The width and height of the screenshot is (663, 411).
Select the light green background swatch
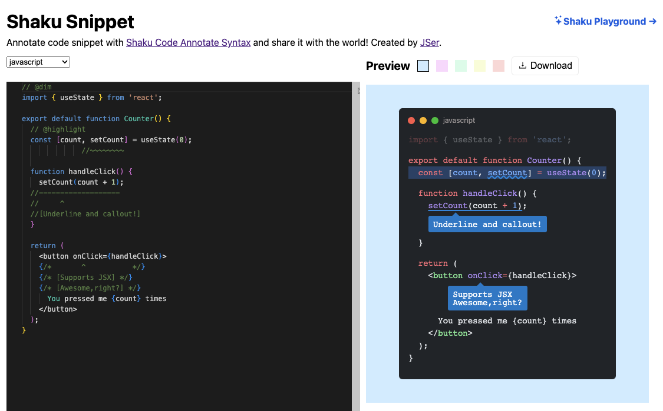click(461, 66)
